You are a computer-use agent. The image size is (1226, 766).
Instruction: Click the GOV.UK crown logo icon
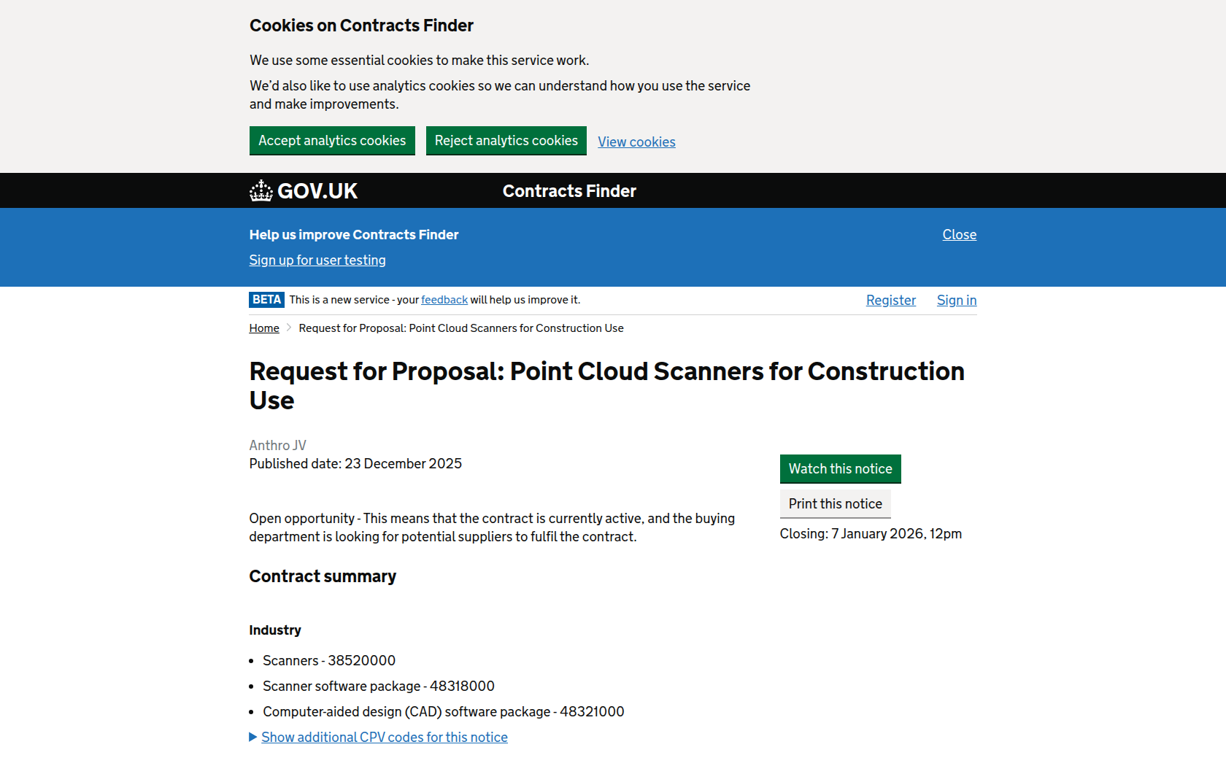(x=261, y=191)
